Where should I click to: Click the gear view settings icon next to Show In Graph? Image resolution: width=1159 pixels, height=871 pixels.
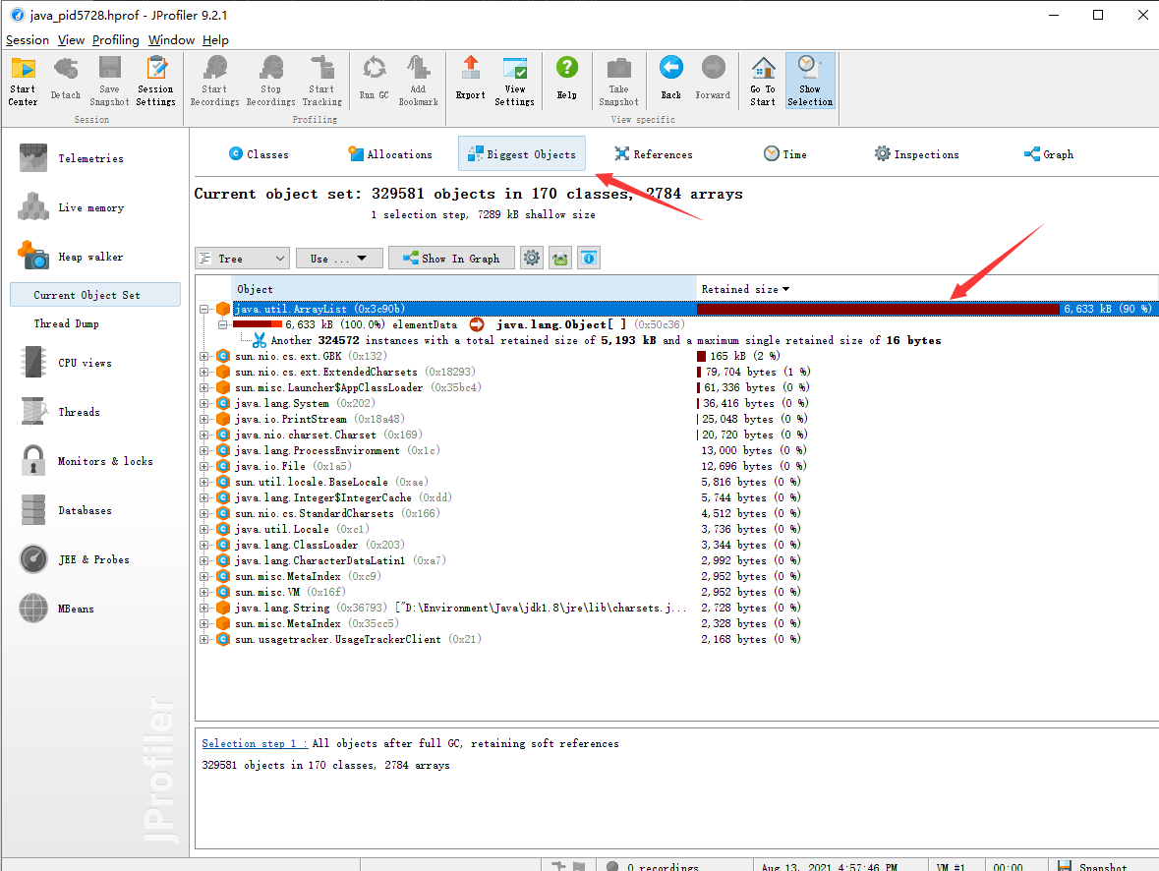(x=532, y=258)
